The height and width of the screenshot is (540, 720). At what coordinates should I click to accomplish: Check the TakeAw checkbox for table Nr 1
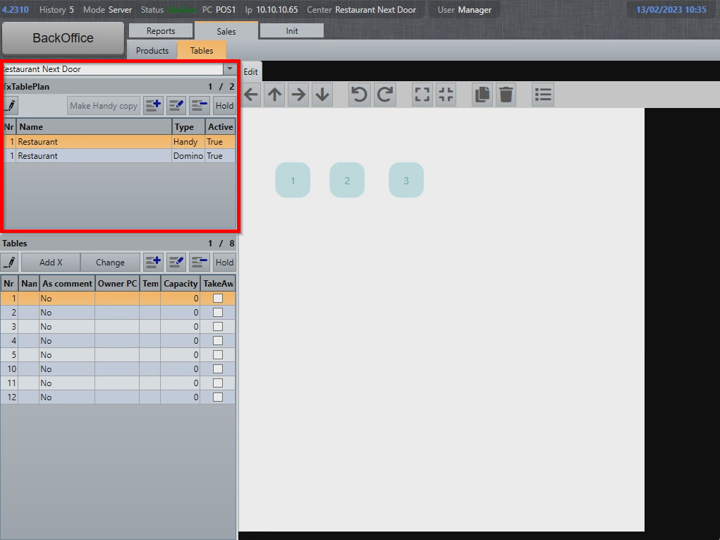click(x=217, y=298)
